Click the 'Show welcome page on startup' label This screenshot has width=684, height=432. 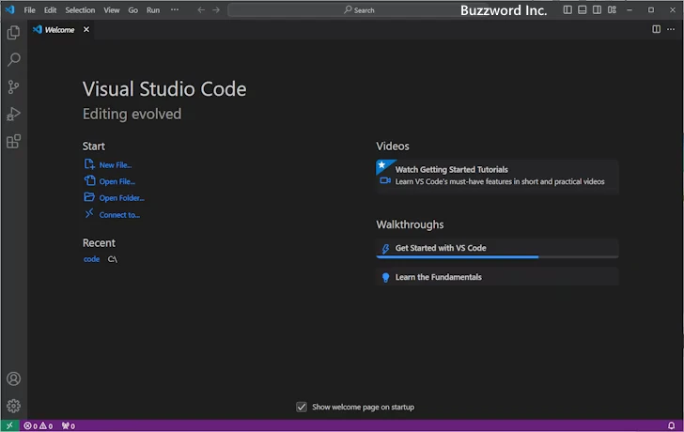tap(363, 408)
